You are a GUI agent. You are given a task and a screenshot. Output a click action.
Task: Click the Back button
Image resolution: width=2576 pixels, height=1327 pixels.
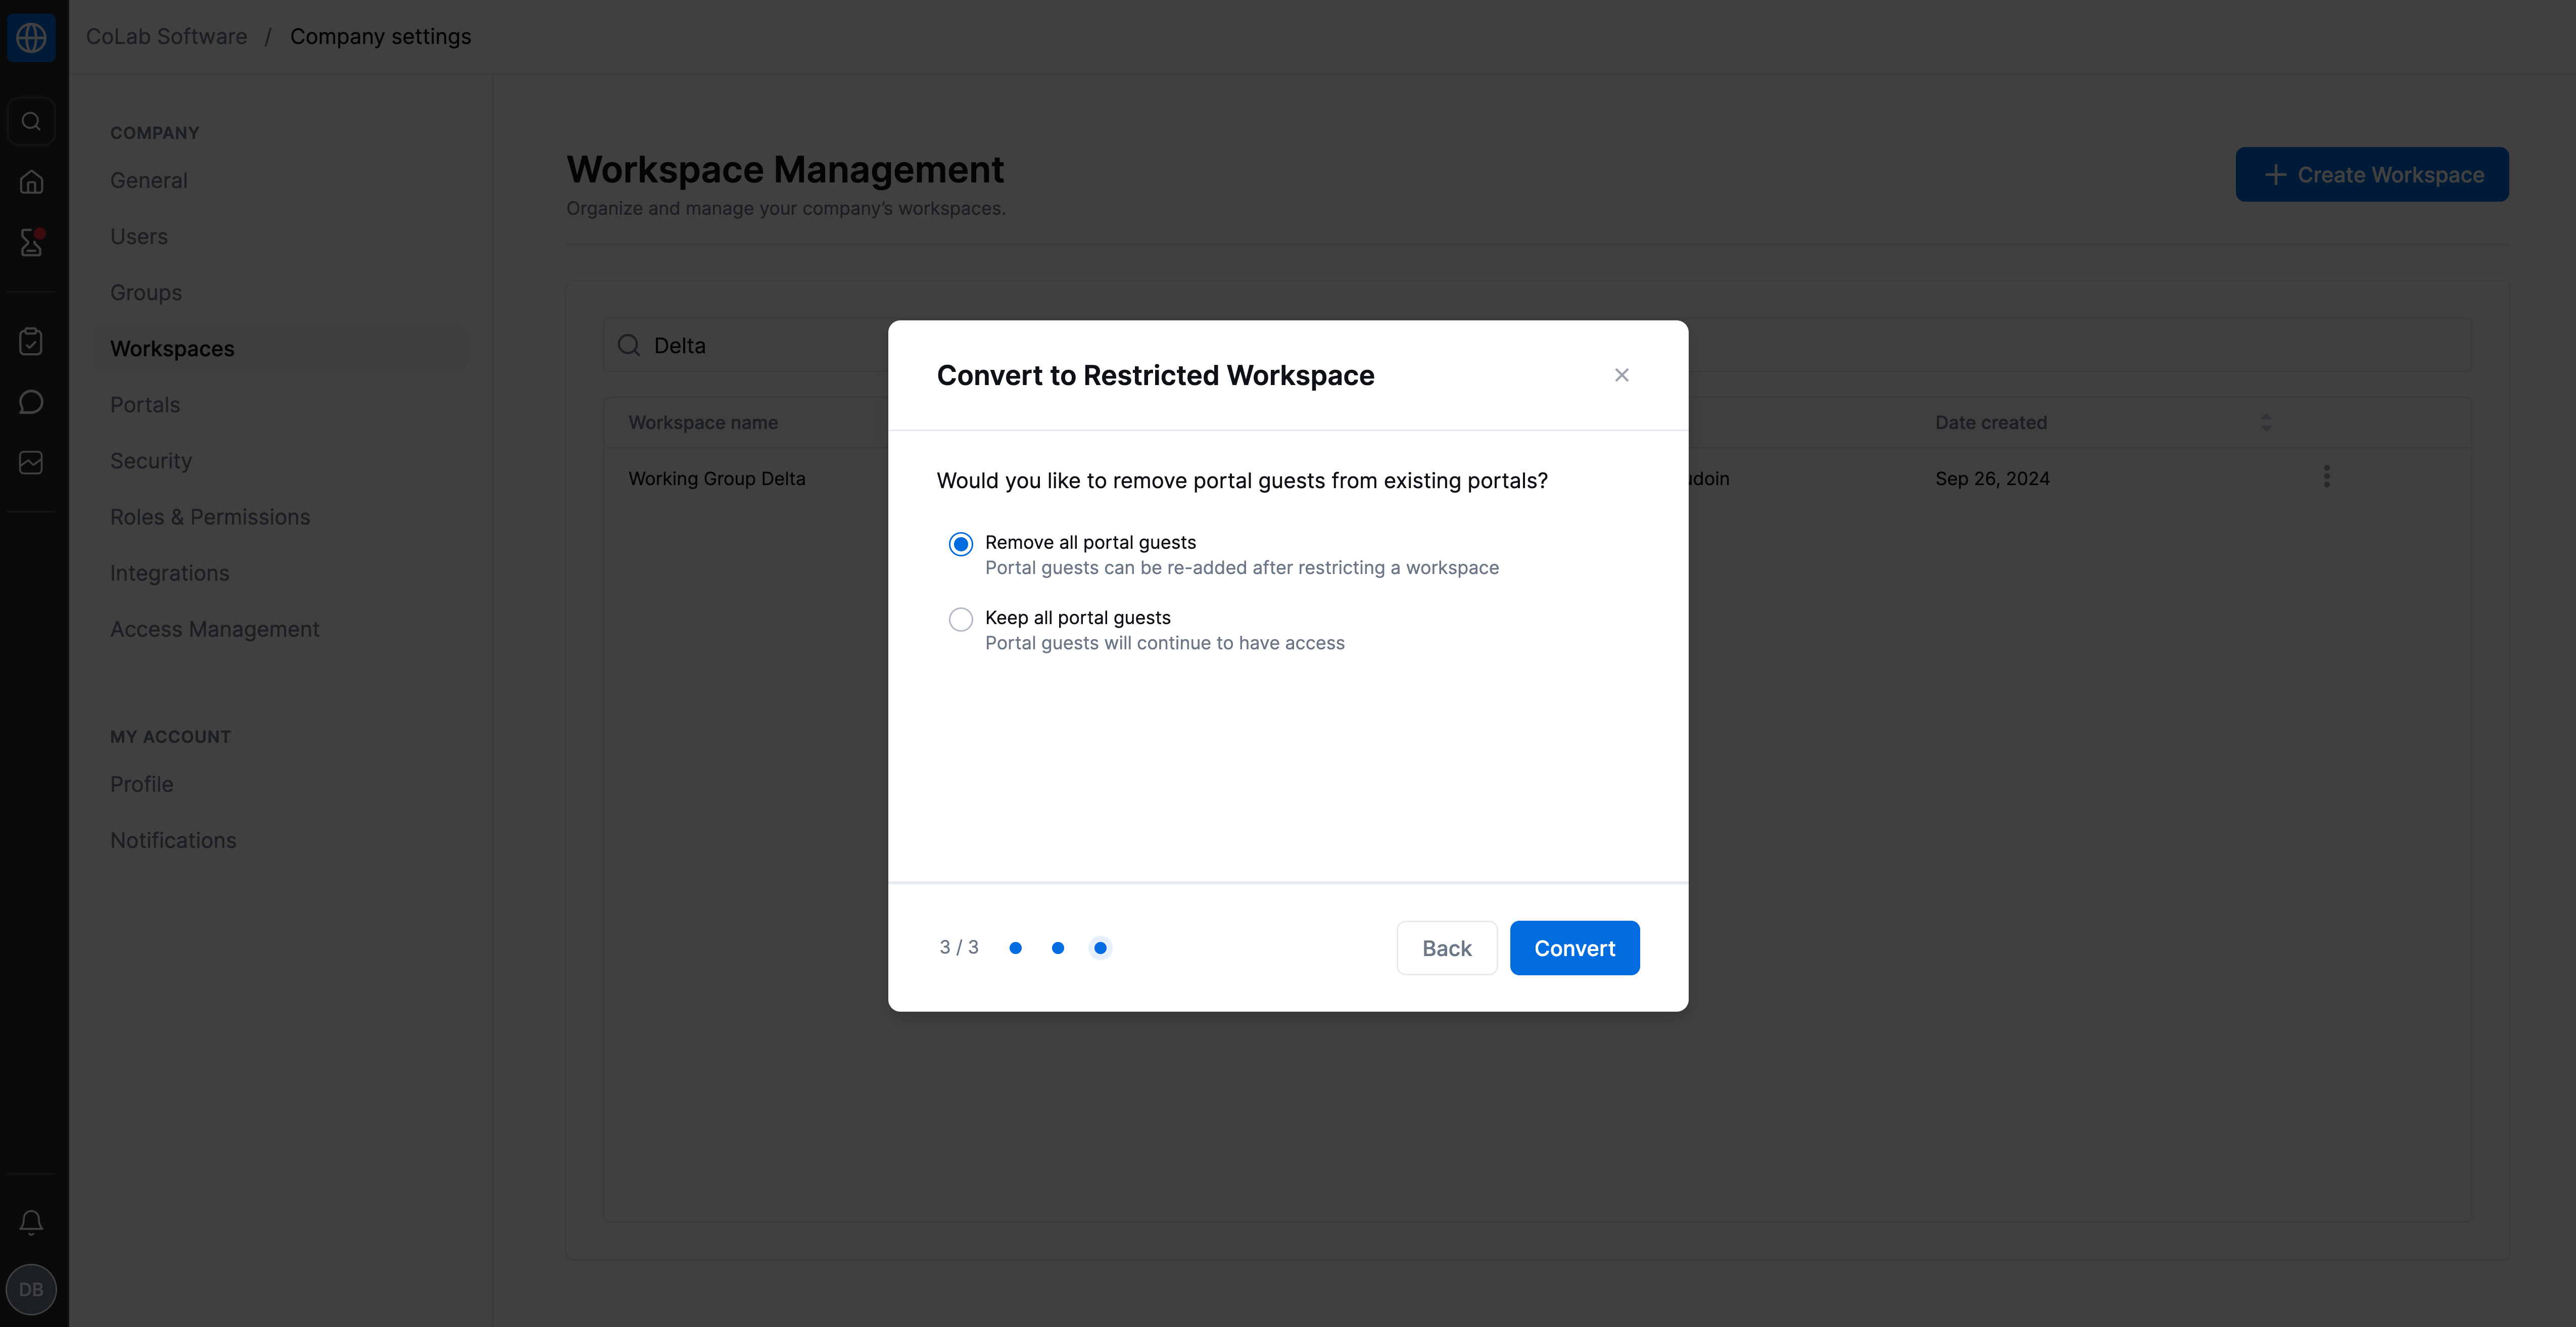pos(1447,948)
